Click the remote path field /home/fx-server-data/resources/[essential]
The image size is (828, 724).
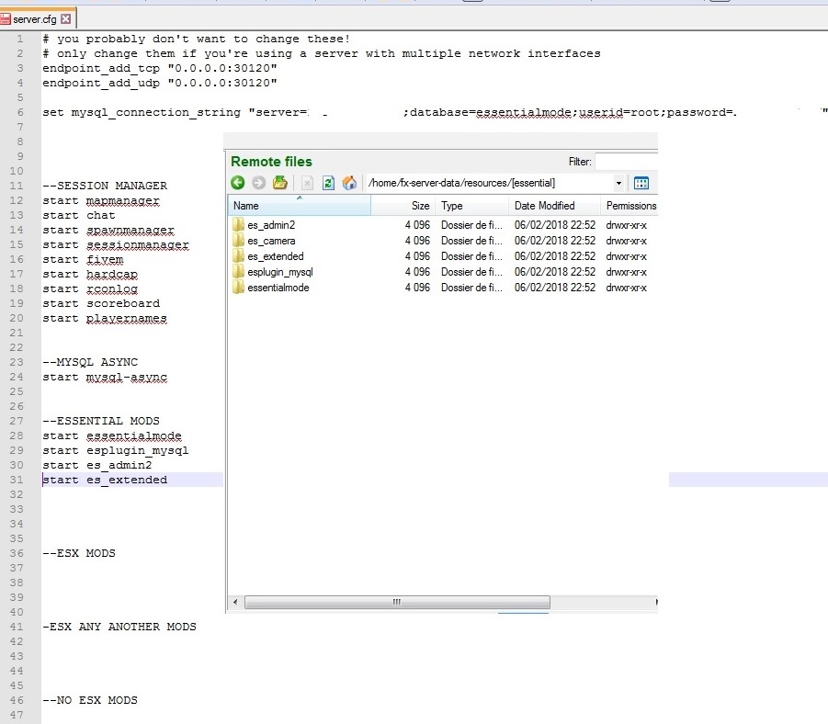pos(489,183)
